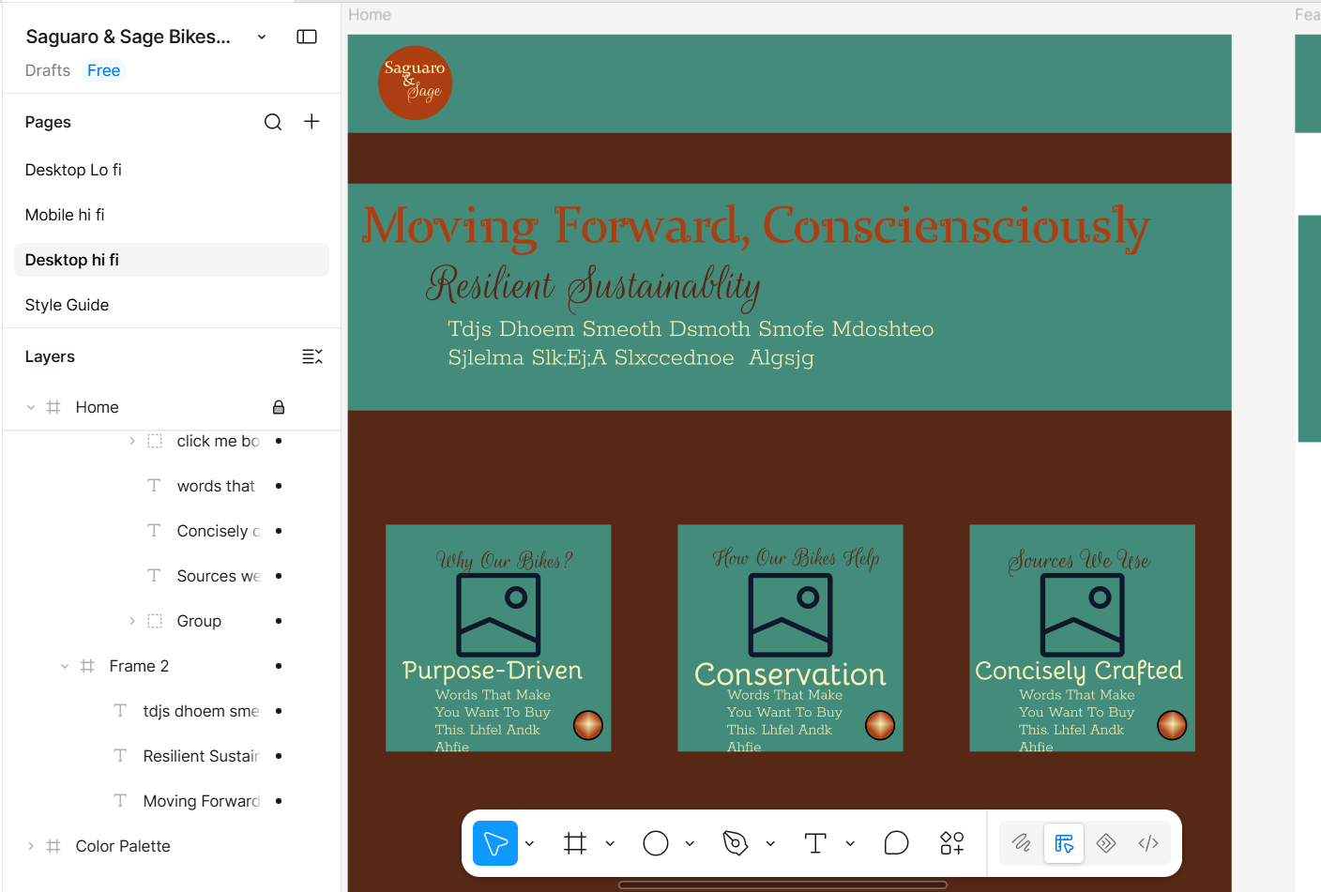Select the Pen tool
The width and height of the screenshot is (1321, 892).
[736, 843]
